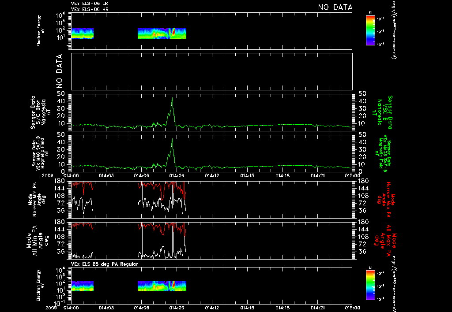
Task: Click the 'EI' label above the bottom color bar
Action: (370, 267)
